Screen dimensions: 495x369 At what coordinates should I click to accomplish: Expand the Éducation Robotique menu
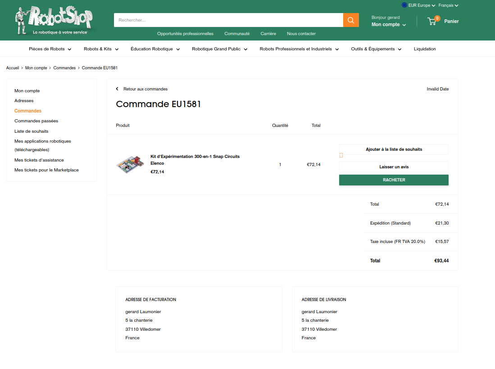(x=155, y=49)
